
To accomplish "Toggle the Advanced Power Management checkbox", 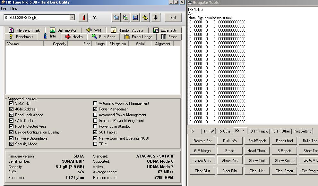I will [95, 115].
